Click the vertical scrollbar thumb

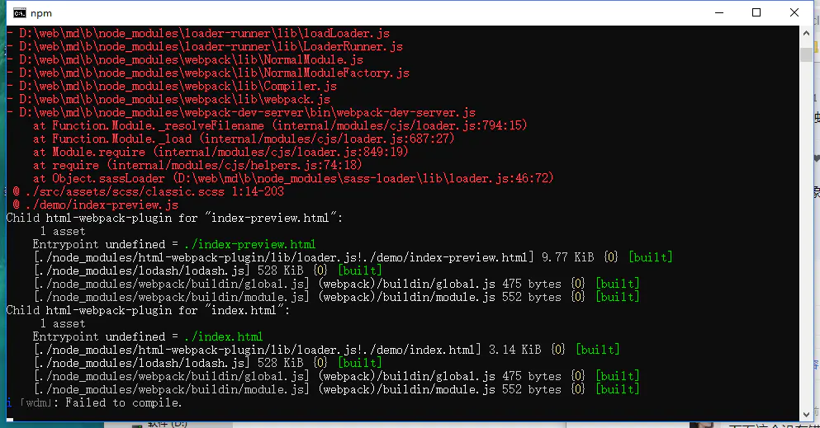tap(806, 54)
